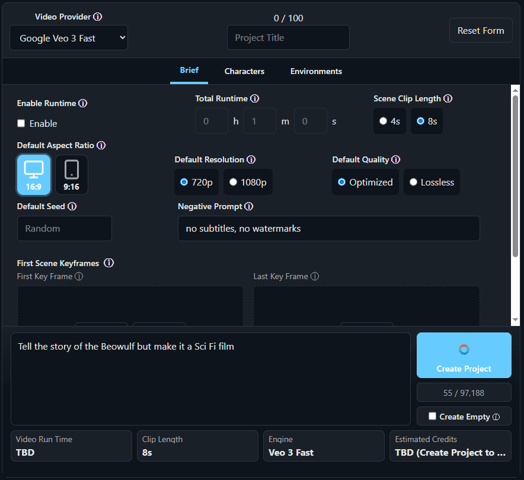Screen dimensions: 524x480
Task: Click the Scene Clip Length info icon
Action: [448, 98]
